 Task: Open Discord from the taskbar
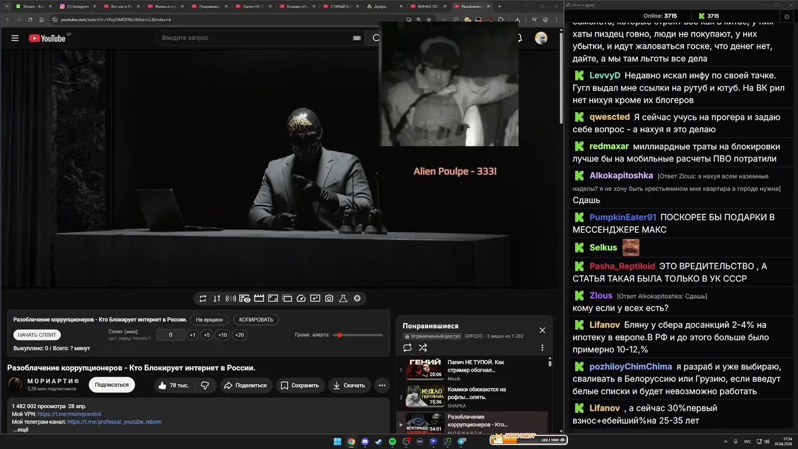(x=365, y=442)
